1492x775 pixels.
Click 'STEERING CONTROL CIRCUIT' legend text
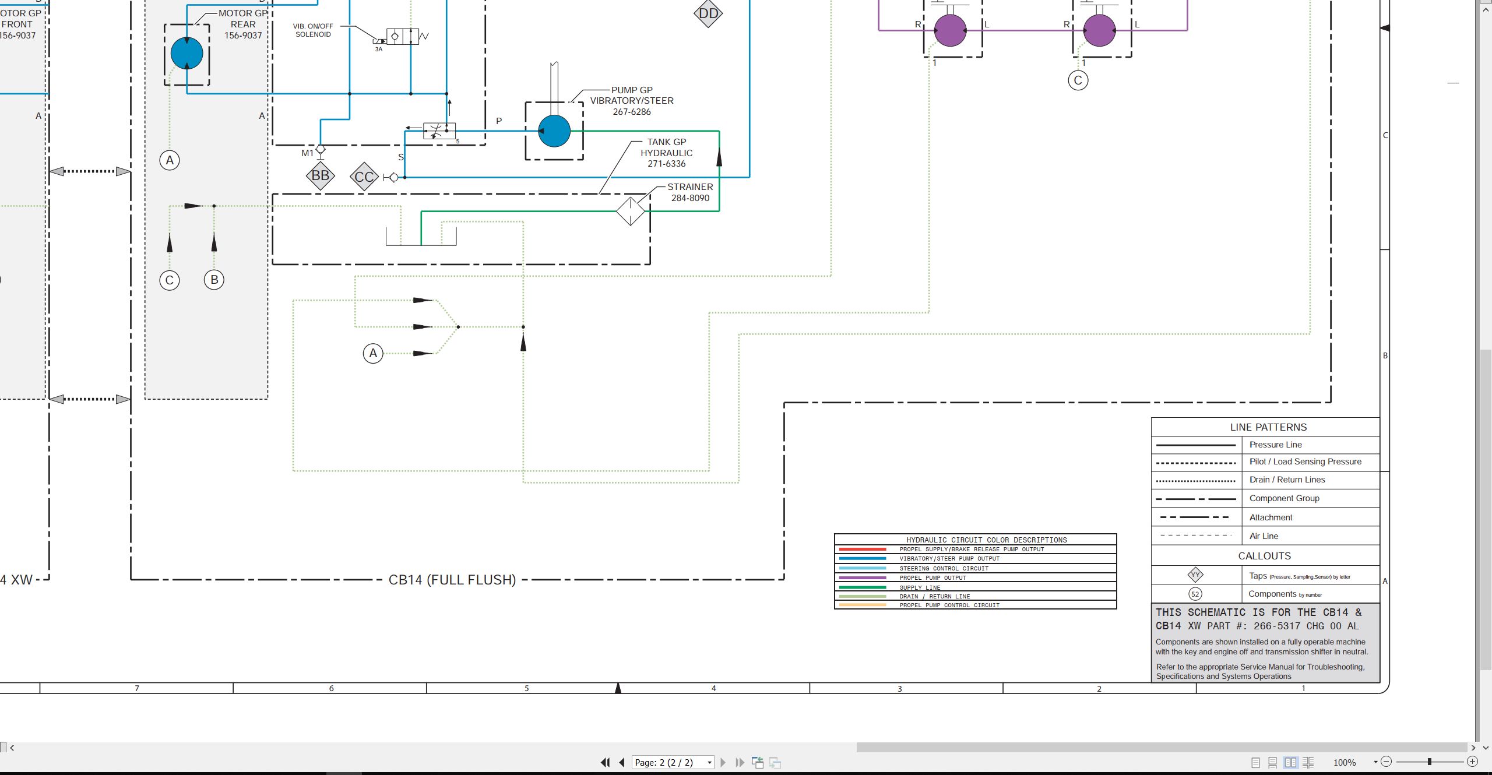tap(944, 569)
